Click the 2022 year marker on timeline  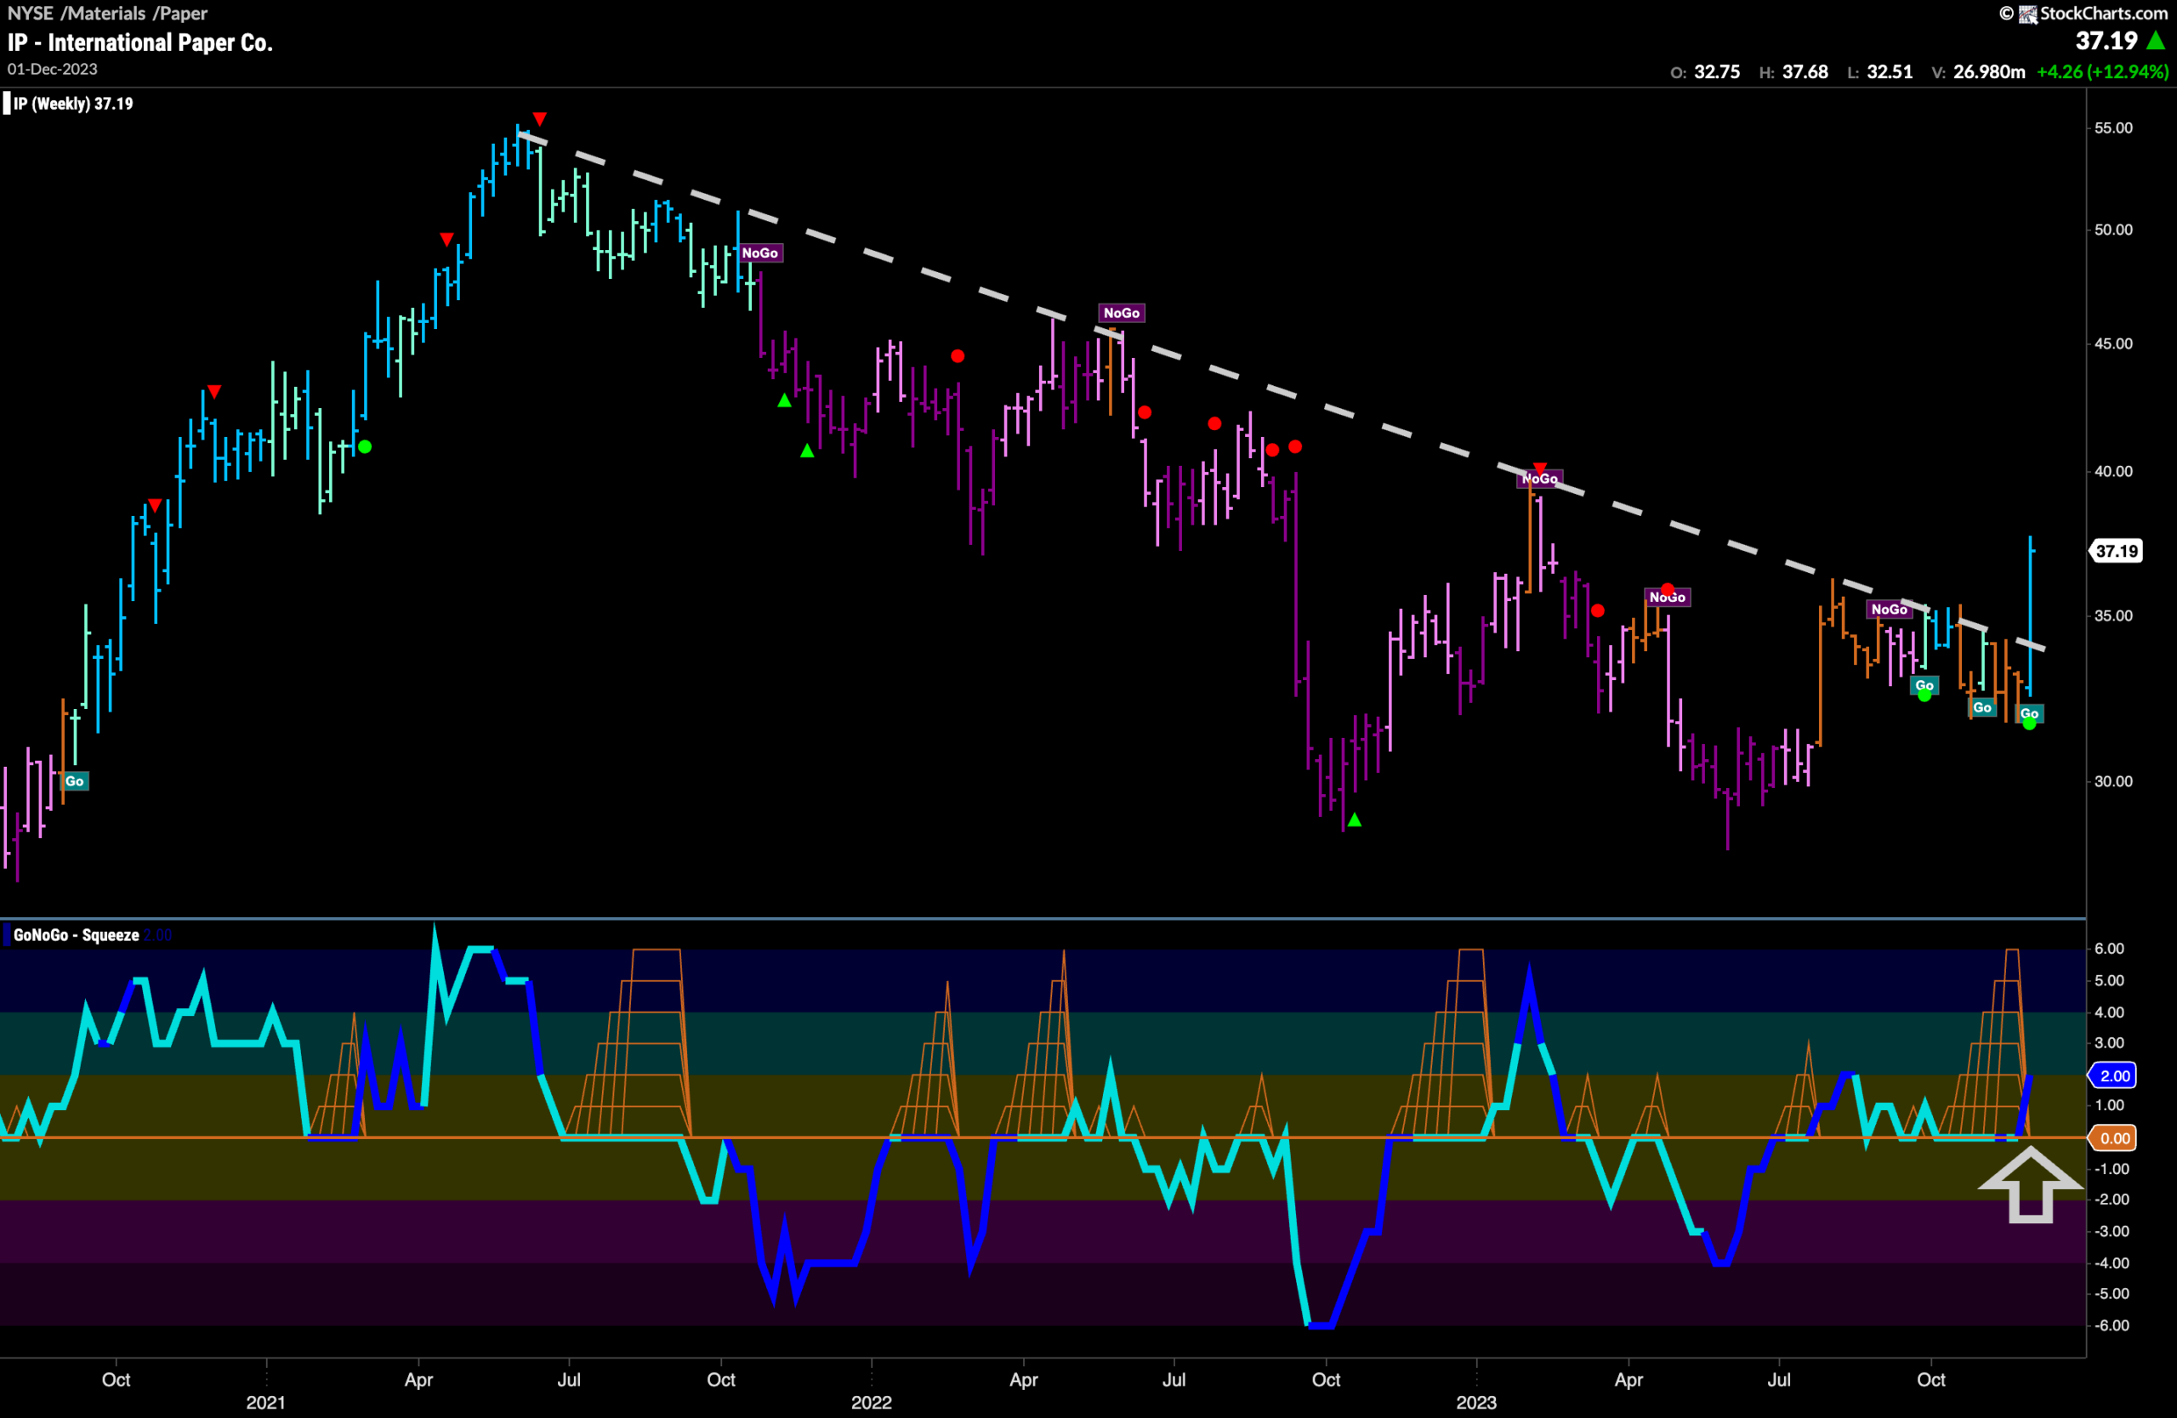pos(871,1403)
